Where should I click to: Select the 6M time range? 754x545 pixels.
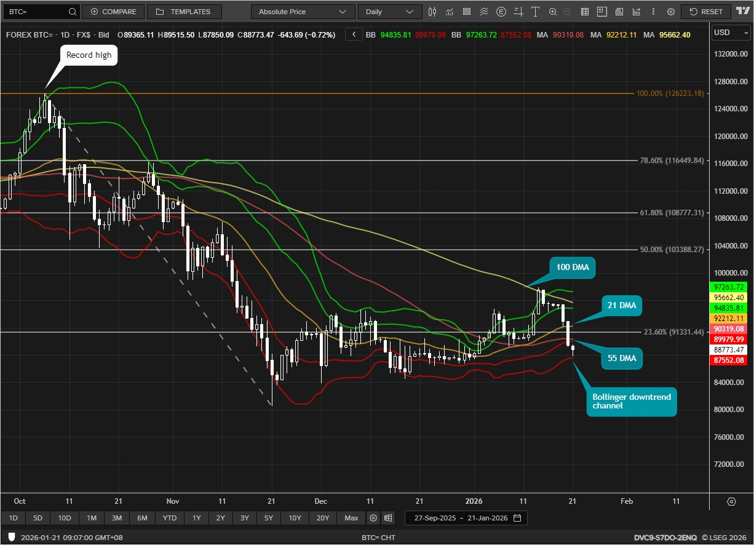tap(142, 518)
